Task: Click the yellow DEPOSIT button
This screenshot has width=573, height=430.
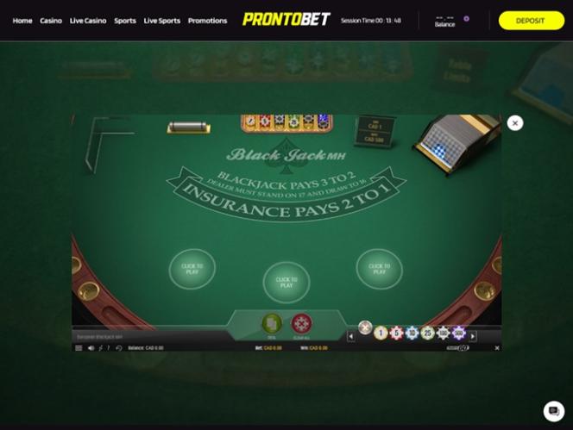Action: coord(531,21)
